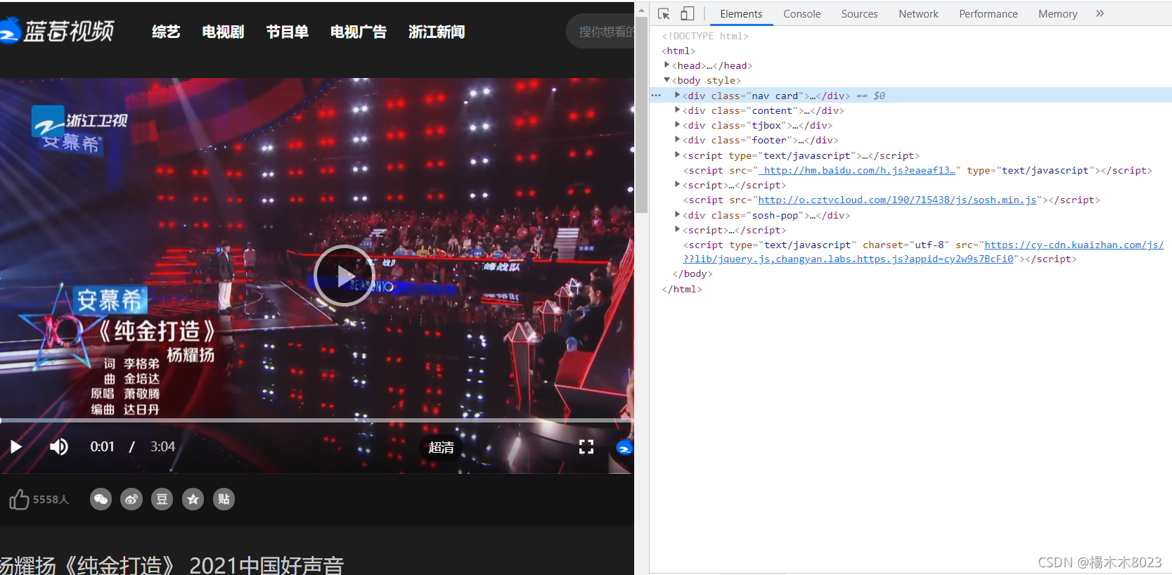Viewport: 1172px width, 575px height.
Task: Share the video to Douban
Action: (x=162, y=499)
